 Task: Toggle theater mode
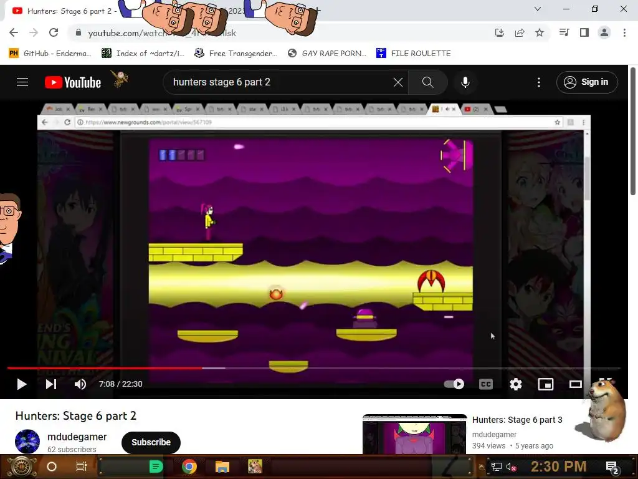(575, 384)
